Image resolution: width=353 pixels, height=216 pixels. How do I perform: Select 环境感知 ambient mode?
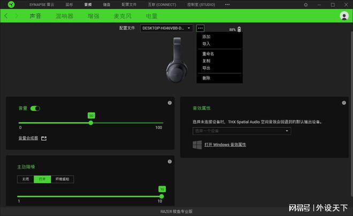point(63,179)
